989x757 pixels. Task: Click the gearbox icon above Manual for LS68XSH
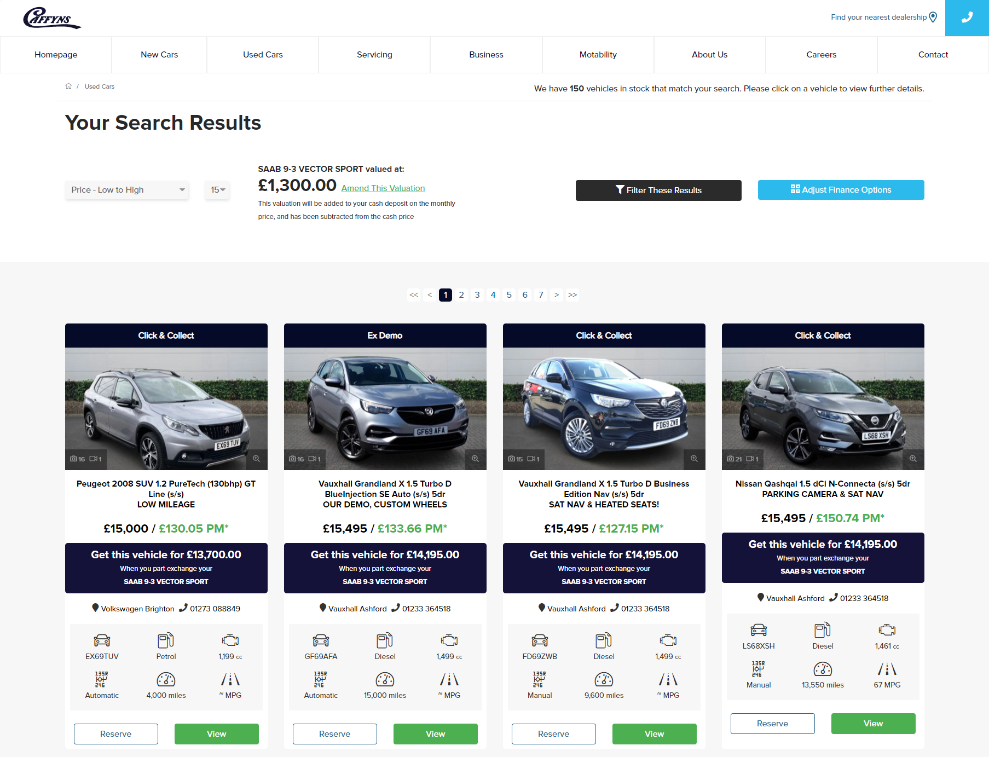pos(759,669)
